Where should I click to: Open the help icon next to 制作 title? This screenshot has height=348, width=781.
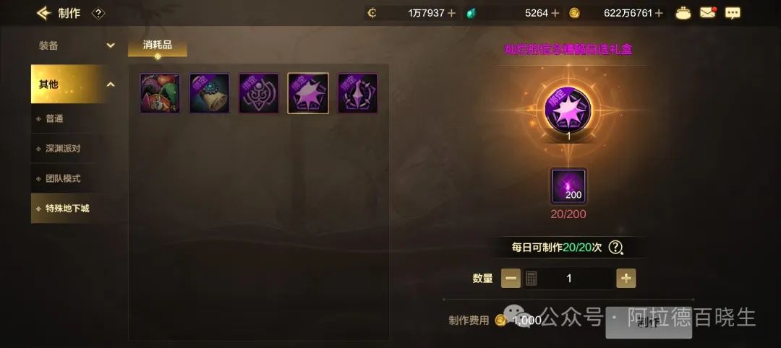(98, 14)
